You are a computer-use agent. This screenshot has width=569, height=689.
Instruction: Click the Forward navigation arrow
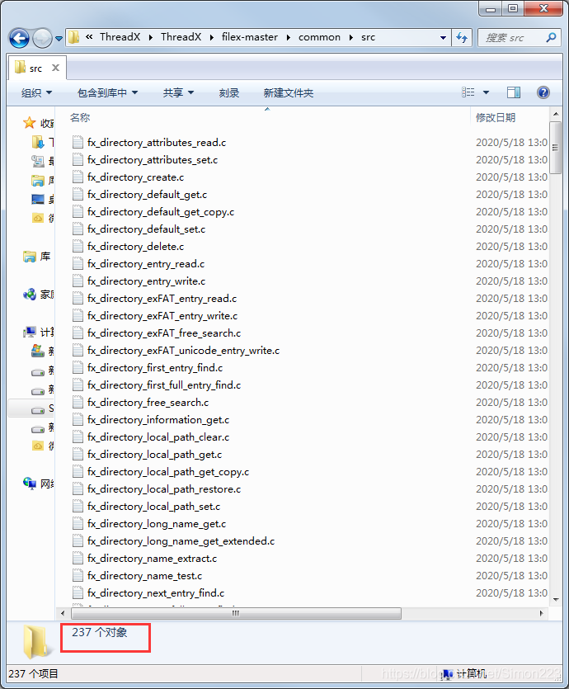(x=42, y=38)
